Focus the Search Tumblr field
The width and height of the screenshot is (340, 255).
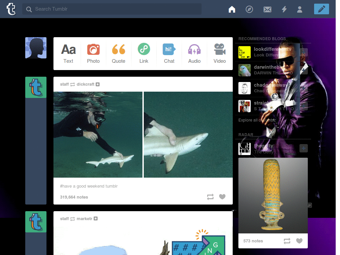click(112, 9)
